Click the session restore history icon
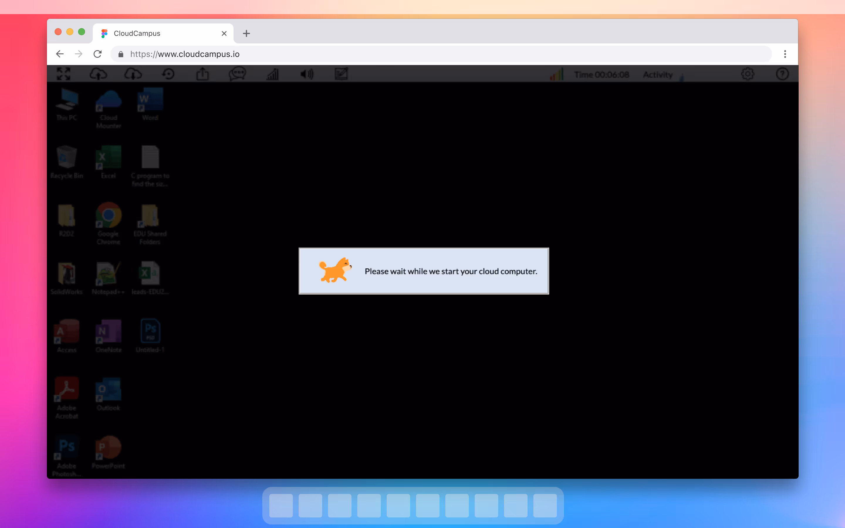Viewport: 845px width, 528px height. point(168,74)
